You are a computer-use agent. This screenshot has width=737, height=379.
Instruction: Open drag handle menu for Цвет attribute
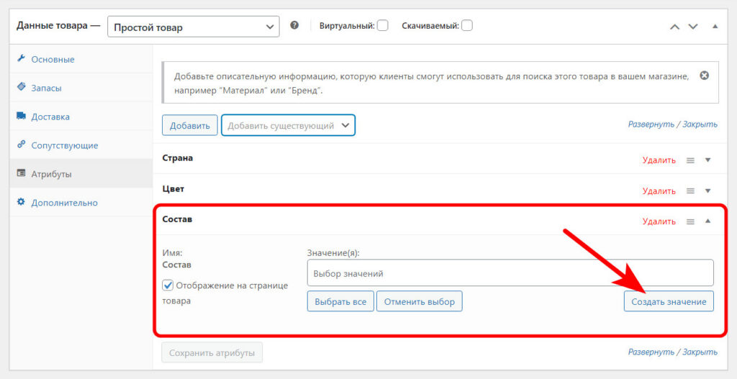tap(690, 191)
